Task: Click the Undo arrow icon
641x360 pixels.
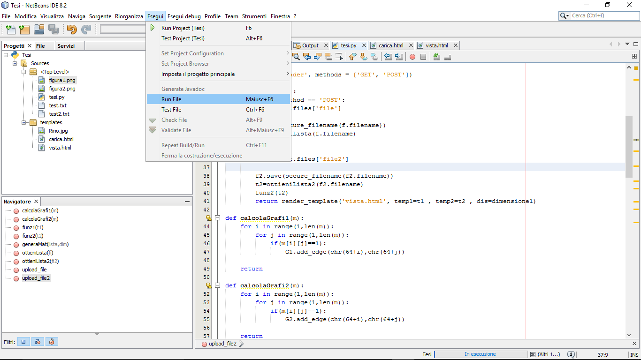Action: pyautogui.click(x=71, y=30)
